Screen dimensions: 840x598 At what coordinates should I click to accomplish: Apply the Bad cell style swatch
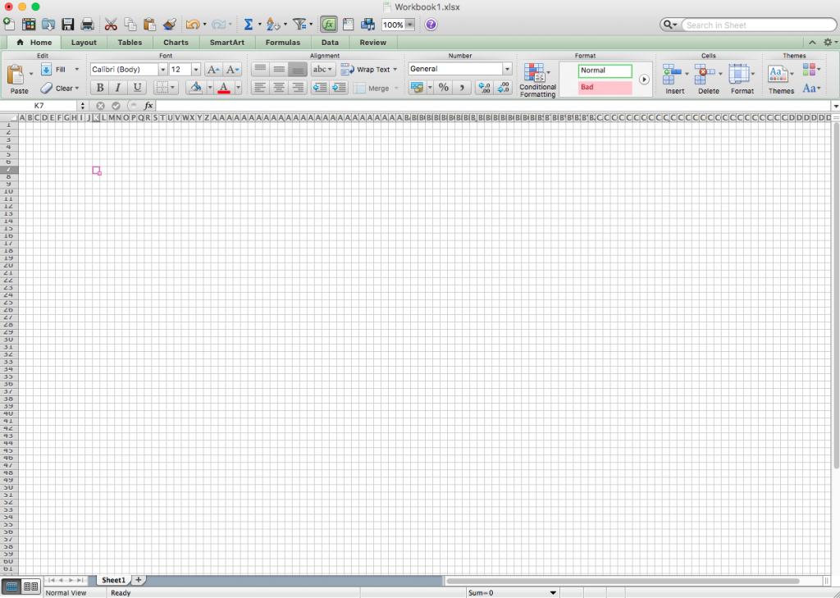[605, 88]
